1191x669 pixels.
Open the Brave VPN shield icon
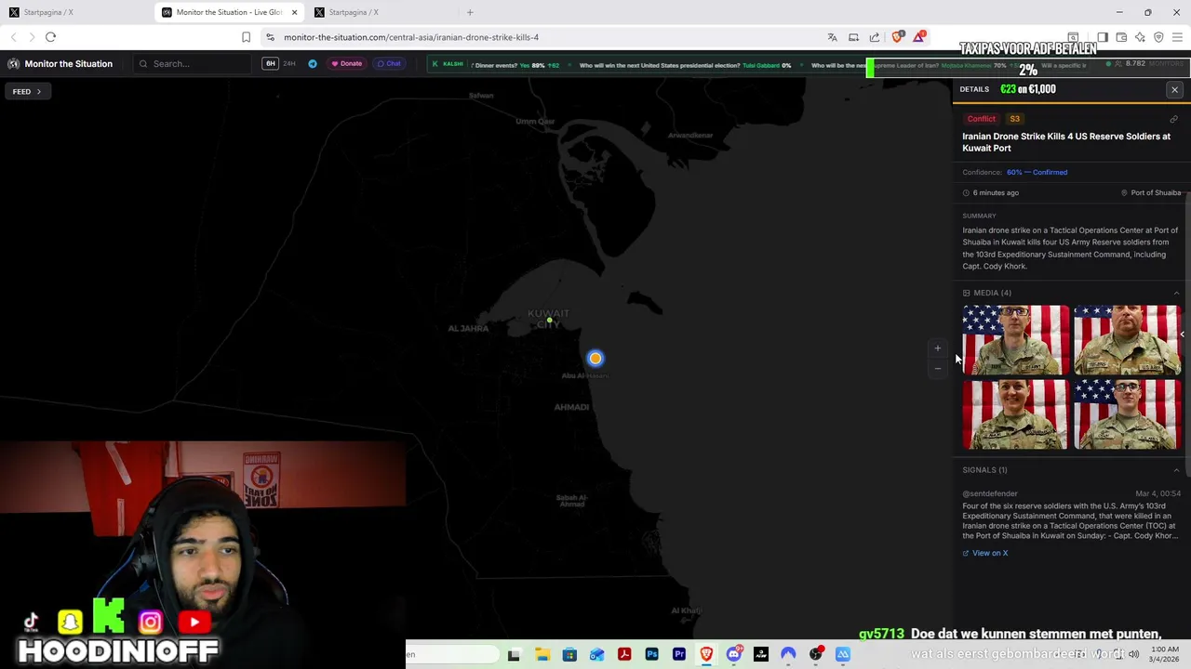click(1158, 37)
